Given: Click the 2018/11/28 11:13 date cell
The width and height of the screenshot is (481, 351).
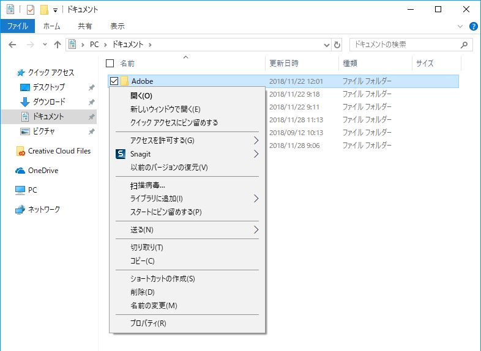Looking at the screenshot, I should pos(296,120).
